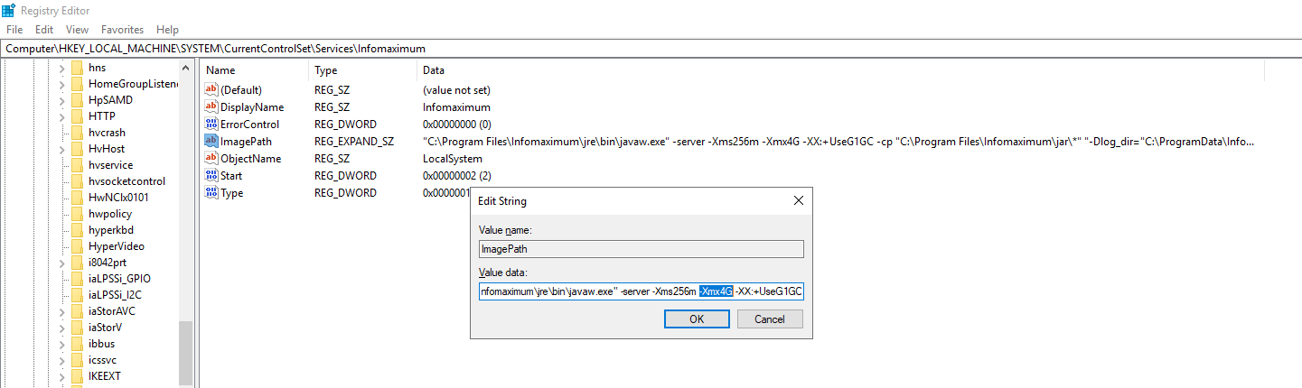
Task: Click the hns folder icon in tree
Action: pos(78,68)
